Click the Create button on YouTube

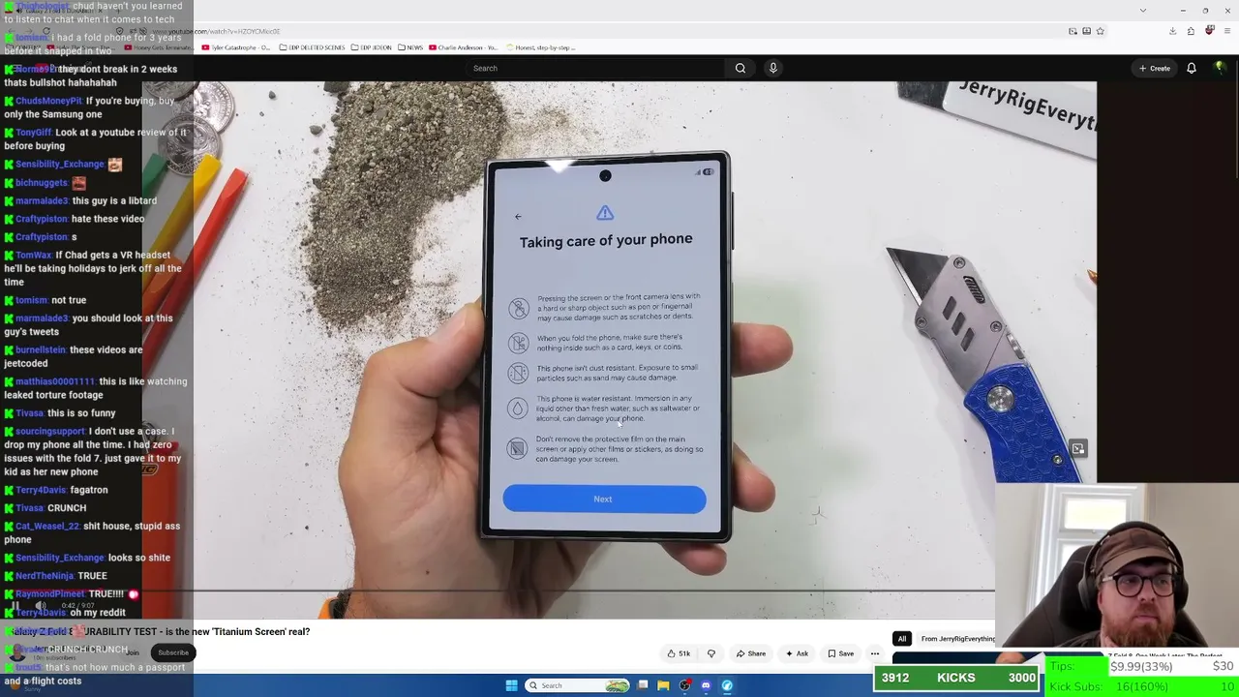tap(1155, 68)
